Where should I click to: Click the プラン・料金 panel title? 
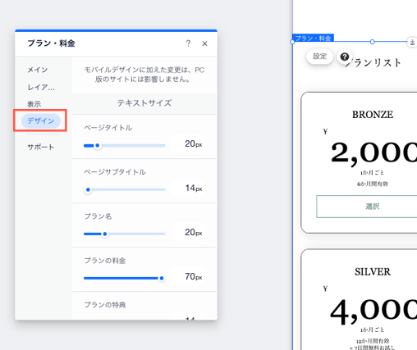pos(51,43)
